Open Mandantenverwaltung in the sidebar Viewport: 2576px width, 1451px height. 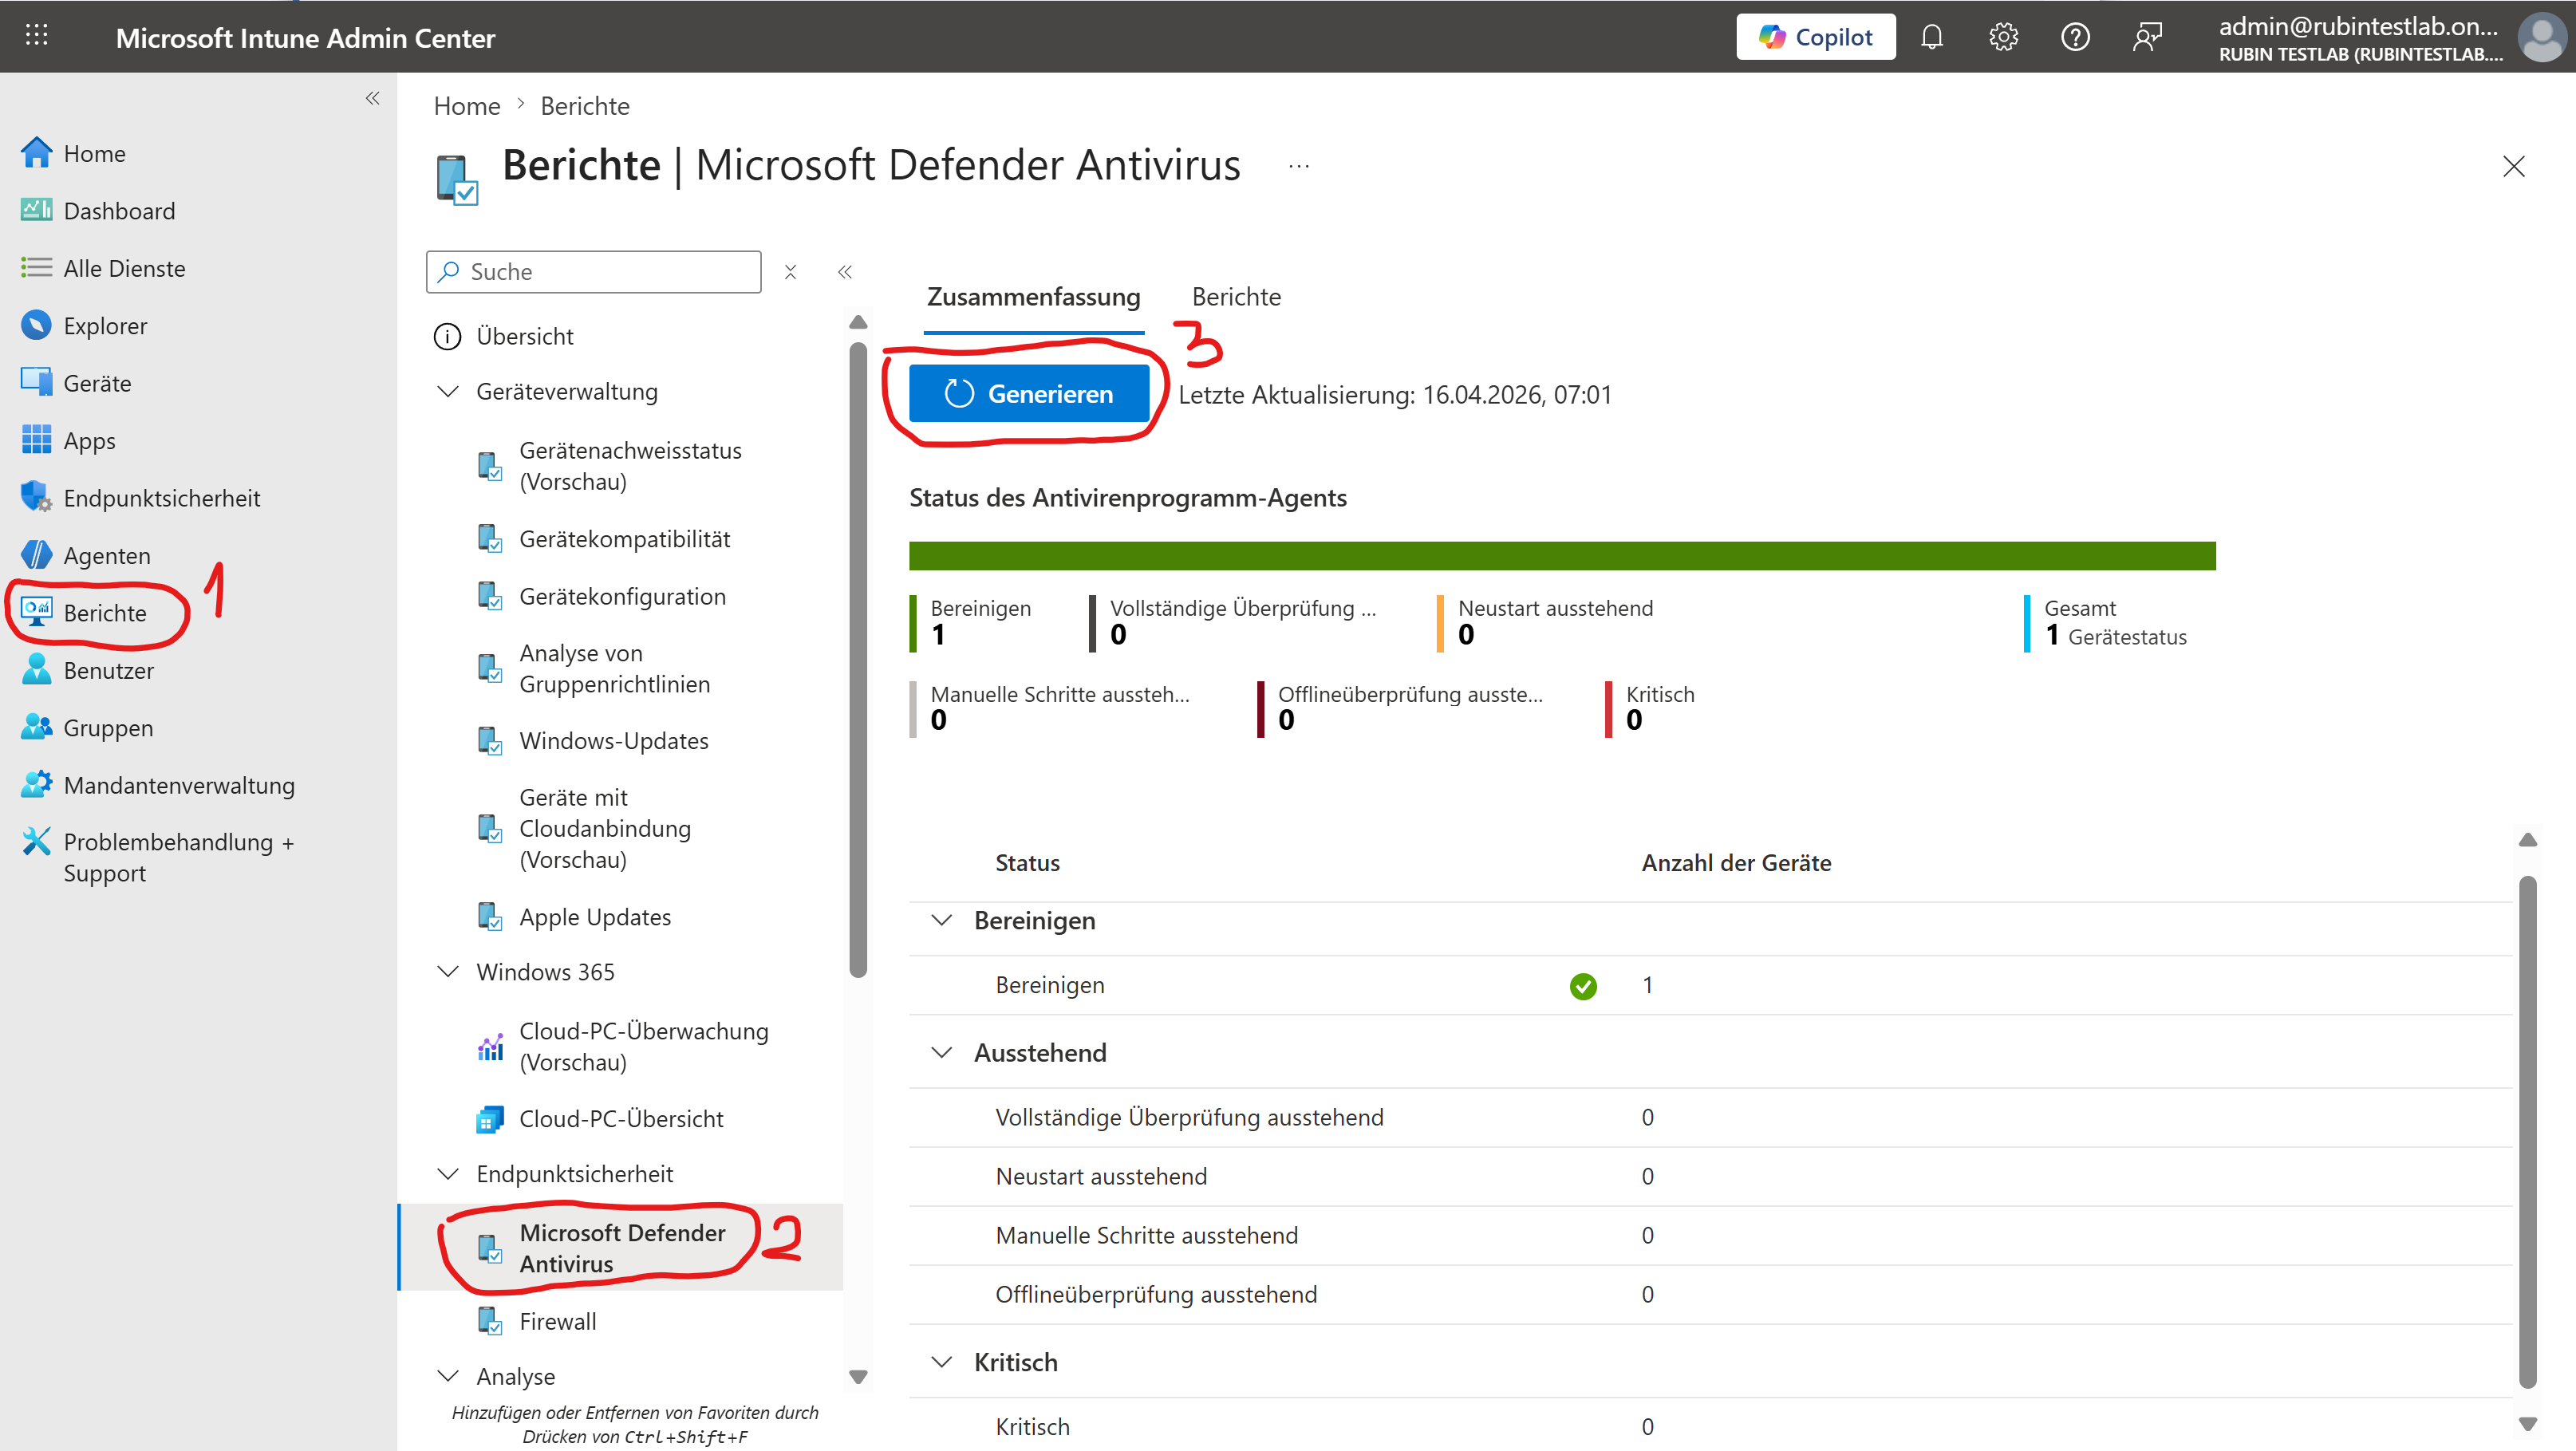[x=178, y=785]
